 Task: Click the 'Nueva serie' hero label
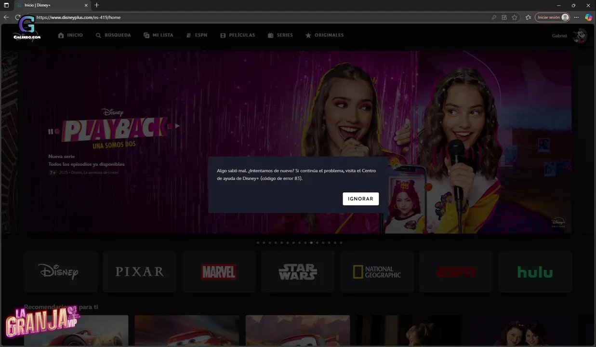pos(62,157)
